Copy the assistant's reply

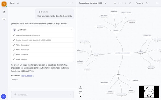coord(15,79)
